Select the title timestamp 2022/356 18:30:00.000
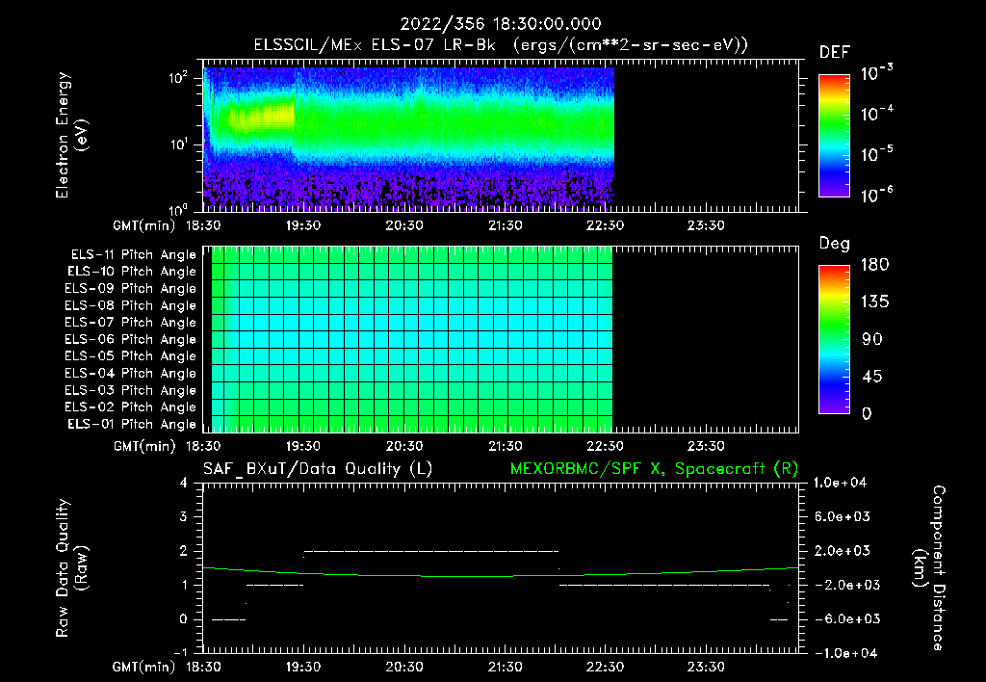Screen dimensions: 986x682 [501, 24]
